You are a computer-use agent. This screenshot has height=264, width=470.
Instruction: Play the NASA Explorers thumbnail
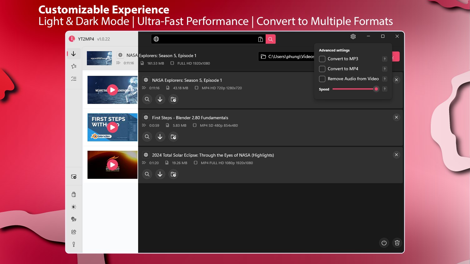(112, 90)
